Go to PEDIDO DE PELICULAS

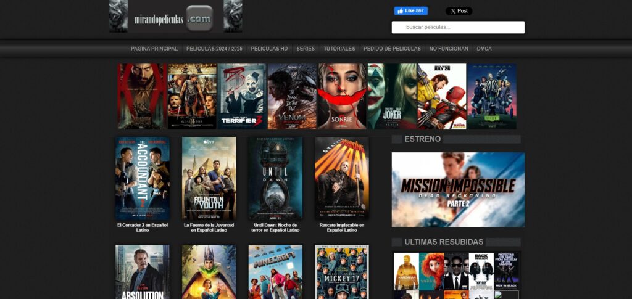(392, 49)
